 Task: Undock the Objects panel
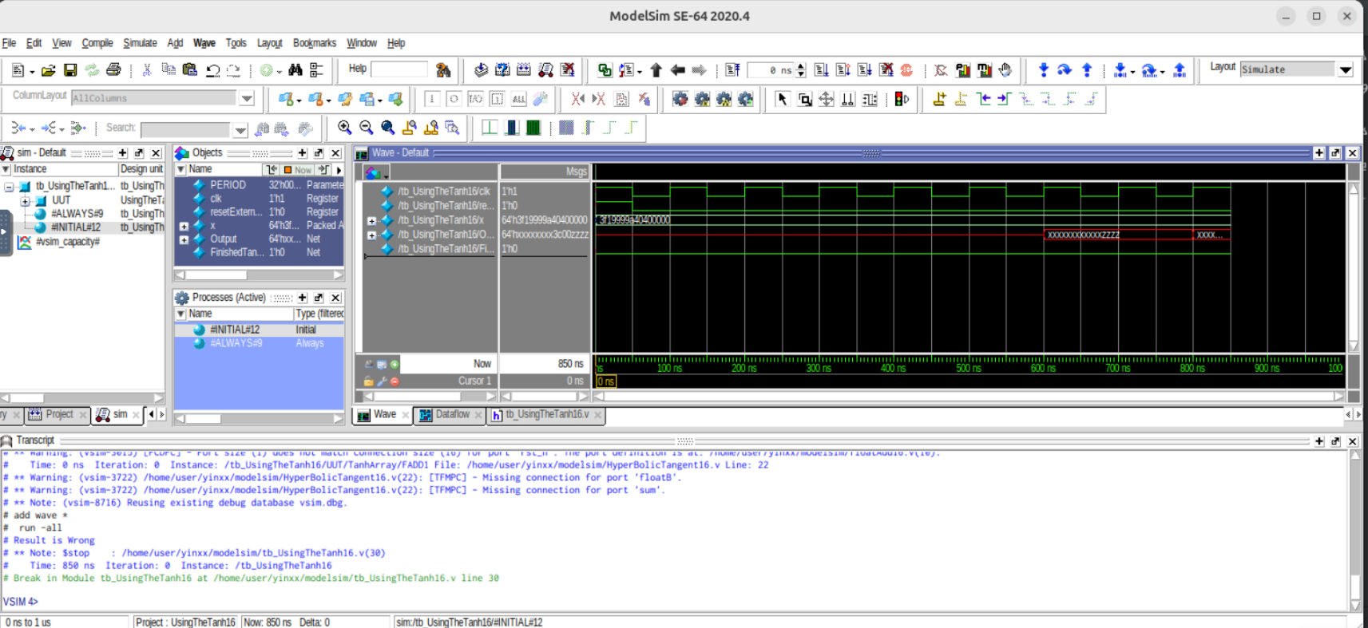pyautogui.click(x=319, y=153)
